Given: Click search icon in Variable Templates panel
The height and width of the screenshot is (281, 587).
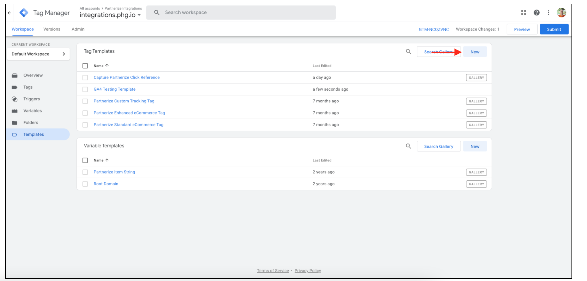Looking at the screenshot, I should click(x=408, y=146).
